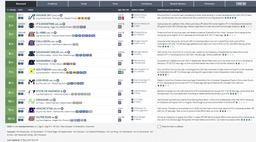Click the Apache Star horse name

[x=44, y=109]
